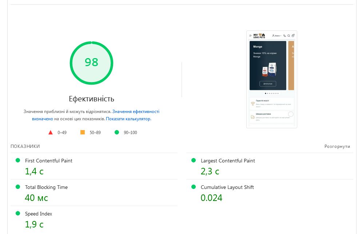Open the Показати калькулятор link

pos(128,119)
